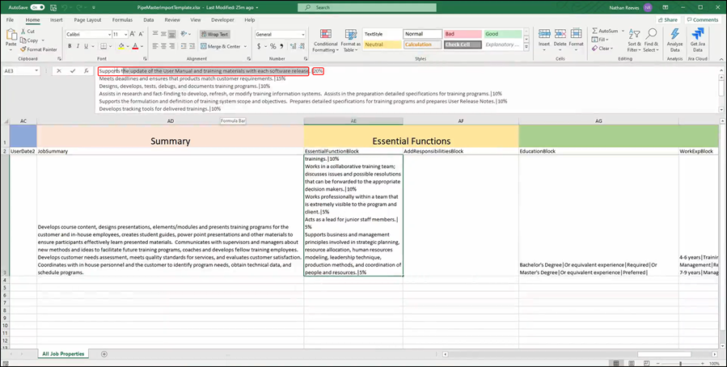Image resolution: width=727 pixels, height=367 pixels.
Task: Toggle italic formatting
Action: (x=78, y=46)
